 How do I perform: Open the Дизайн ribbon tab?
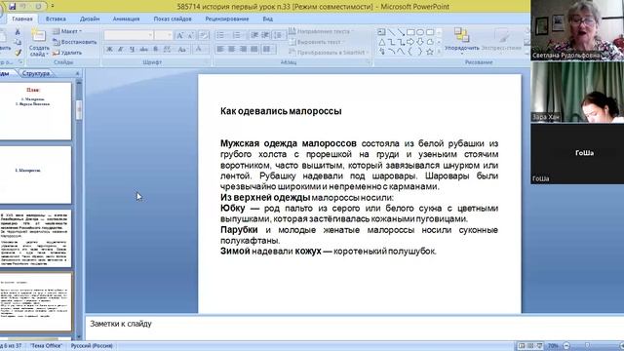coord(90,19)
